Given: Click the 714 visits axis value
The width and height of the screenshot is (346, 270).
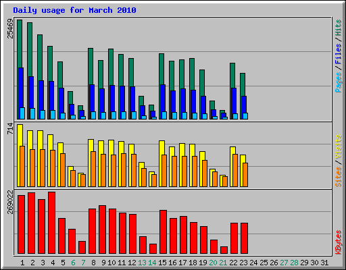Looking at the screenshot, I should [x=10, y=129].
